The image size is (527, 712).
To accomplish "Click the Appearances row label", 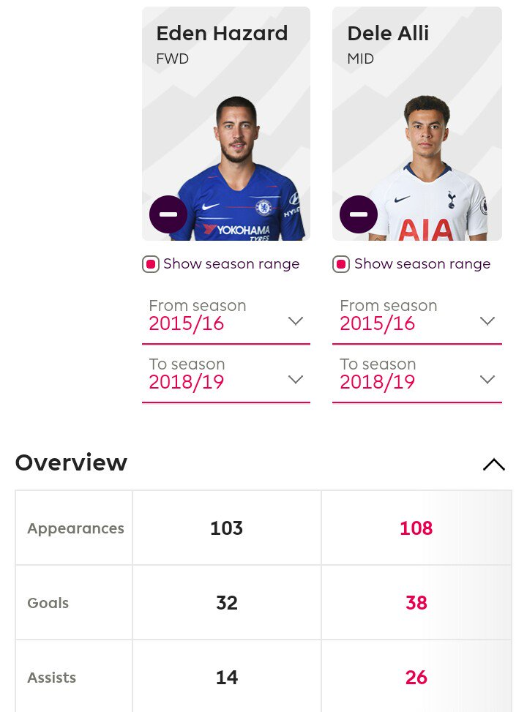I will pos(75,528).
